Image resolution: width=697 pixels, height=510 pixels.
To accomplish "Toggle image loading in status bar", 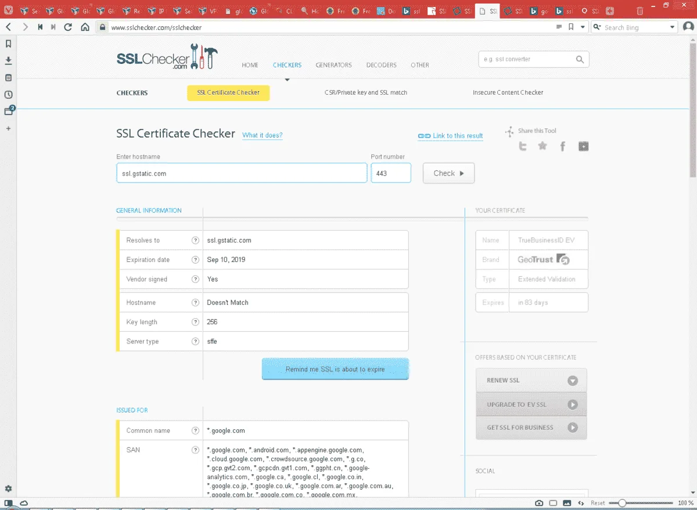I will (x=567, y=502).
